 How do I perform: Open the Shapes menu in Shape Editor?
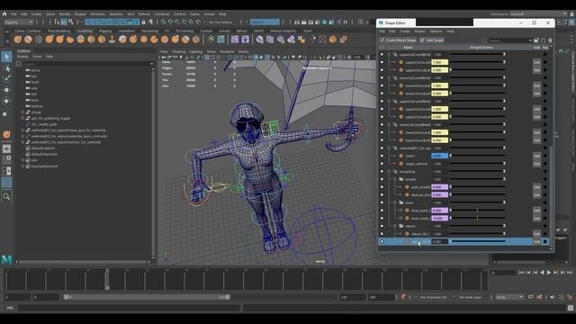(x=419, y=31)
